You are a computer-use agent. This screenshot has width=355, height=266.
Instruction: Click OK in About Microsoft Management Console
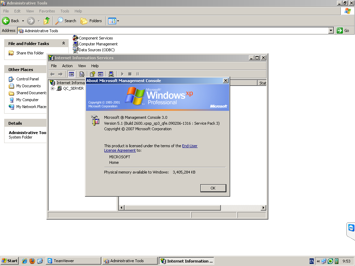(x=213, y=188)
